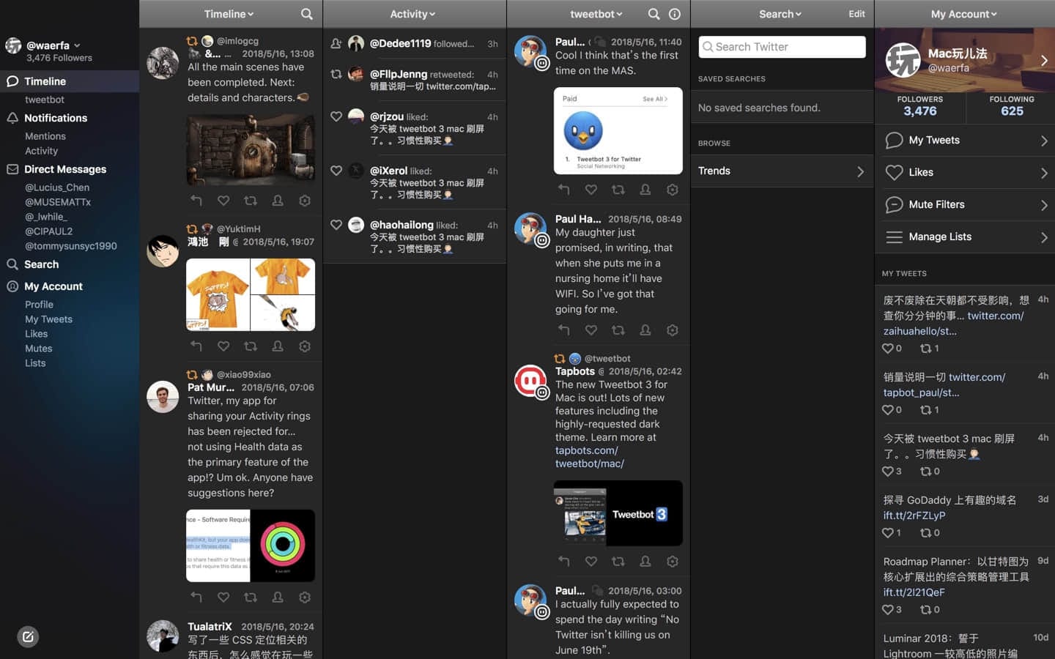1055x659 pixels.
Task: Open the ift.tt/2rFZLyP link
Action: 914,515
